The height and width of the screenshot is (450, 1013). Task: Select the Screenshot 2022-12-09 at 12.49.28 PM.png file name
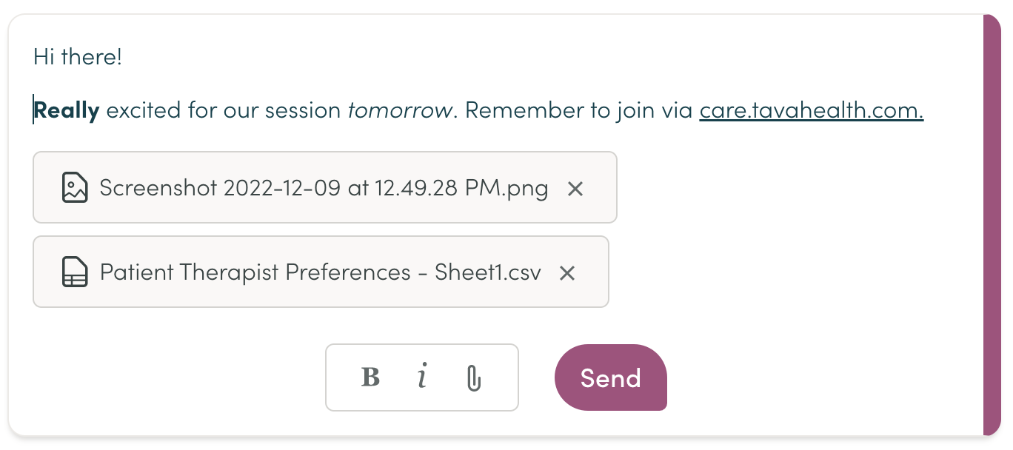pyautogui.click(x=324, y=188)
